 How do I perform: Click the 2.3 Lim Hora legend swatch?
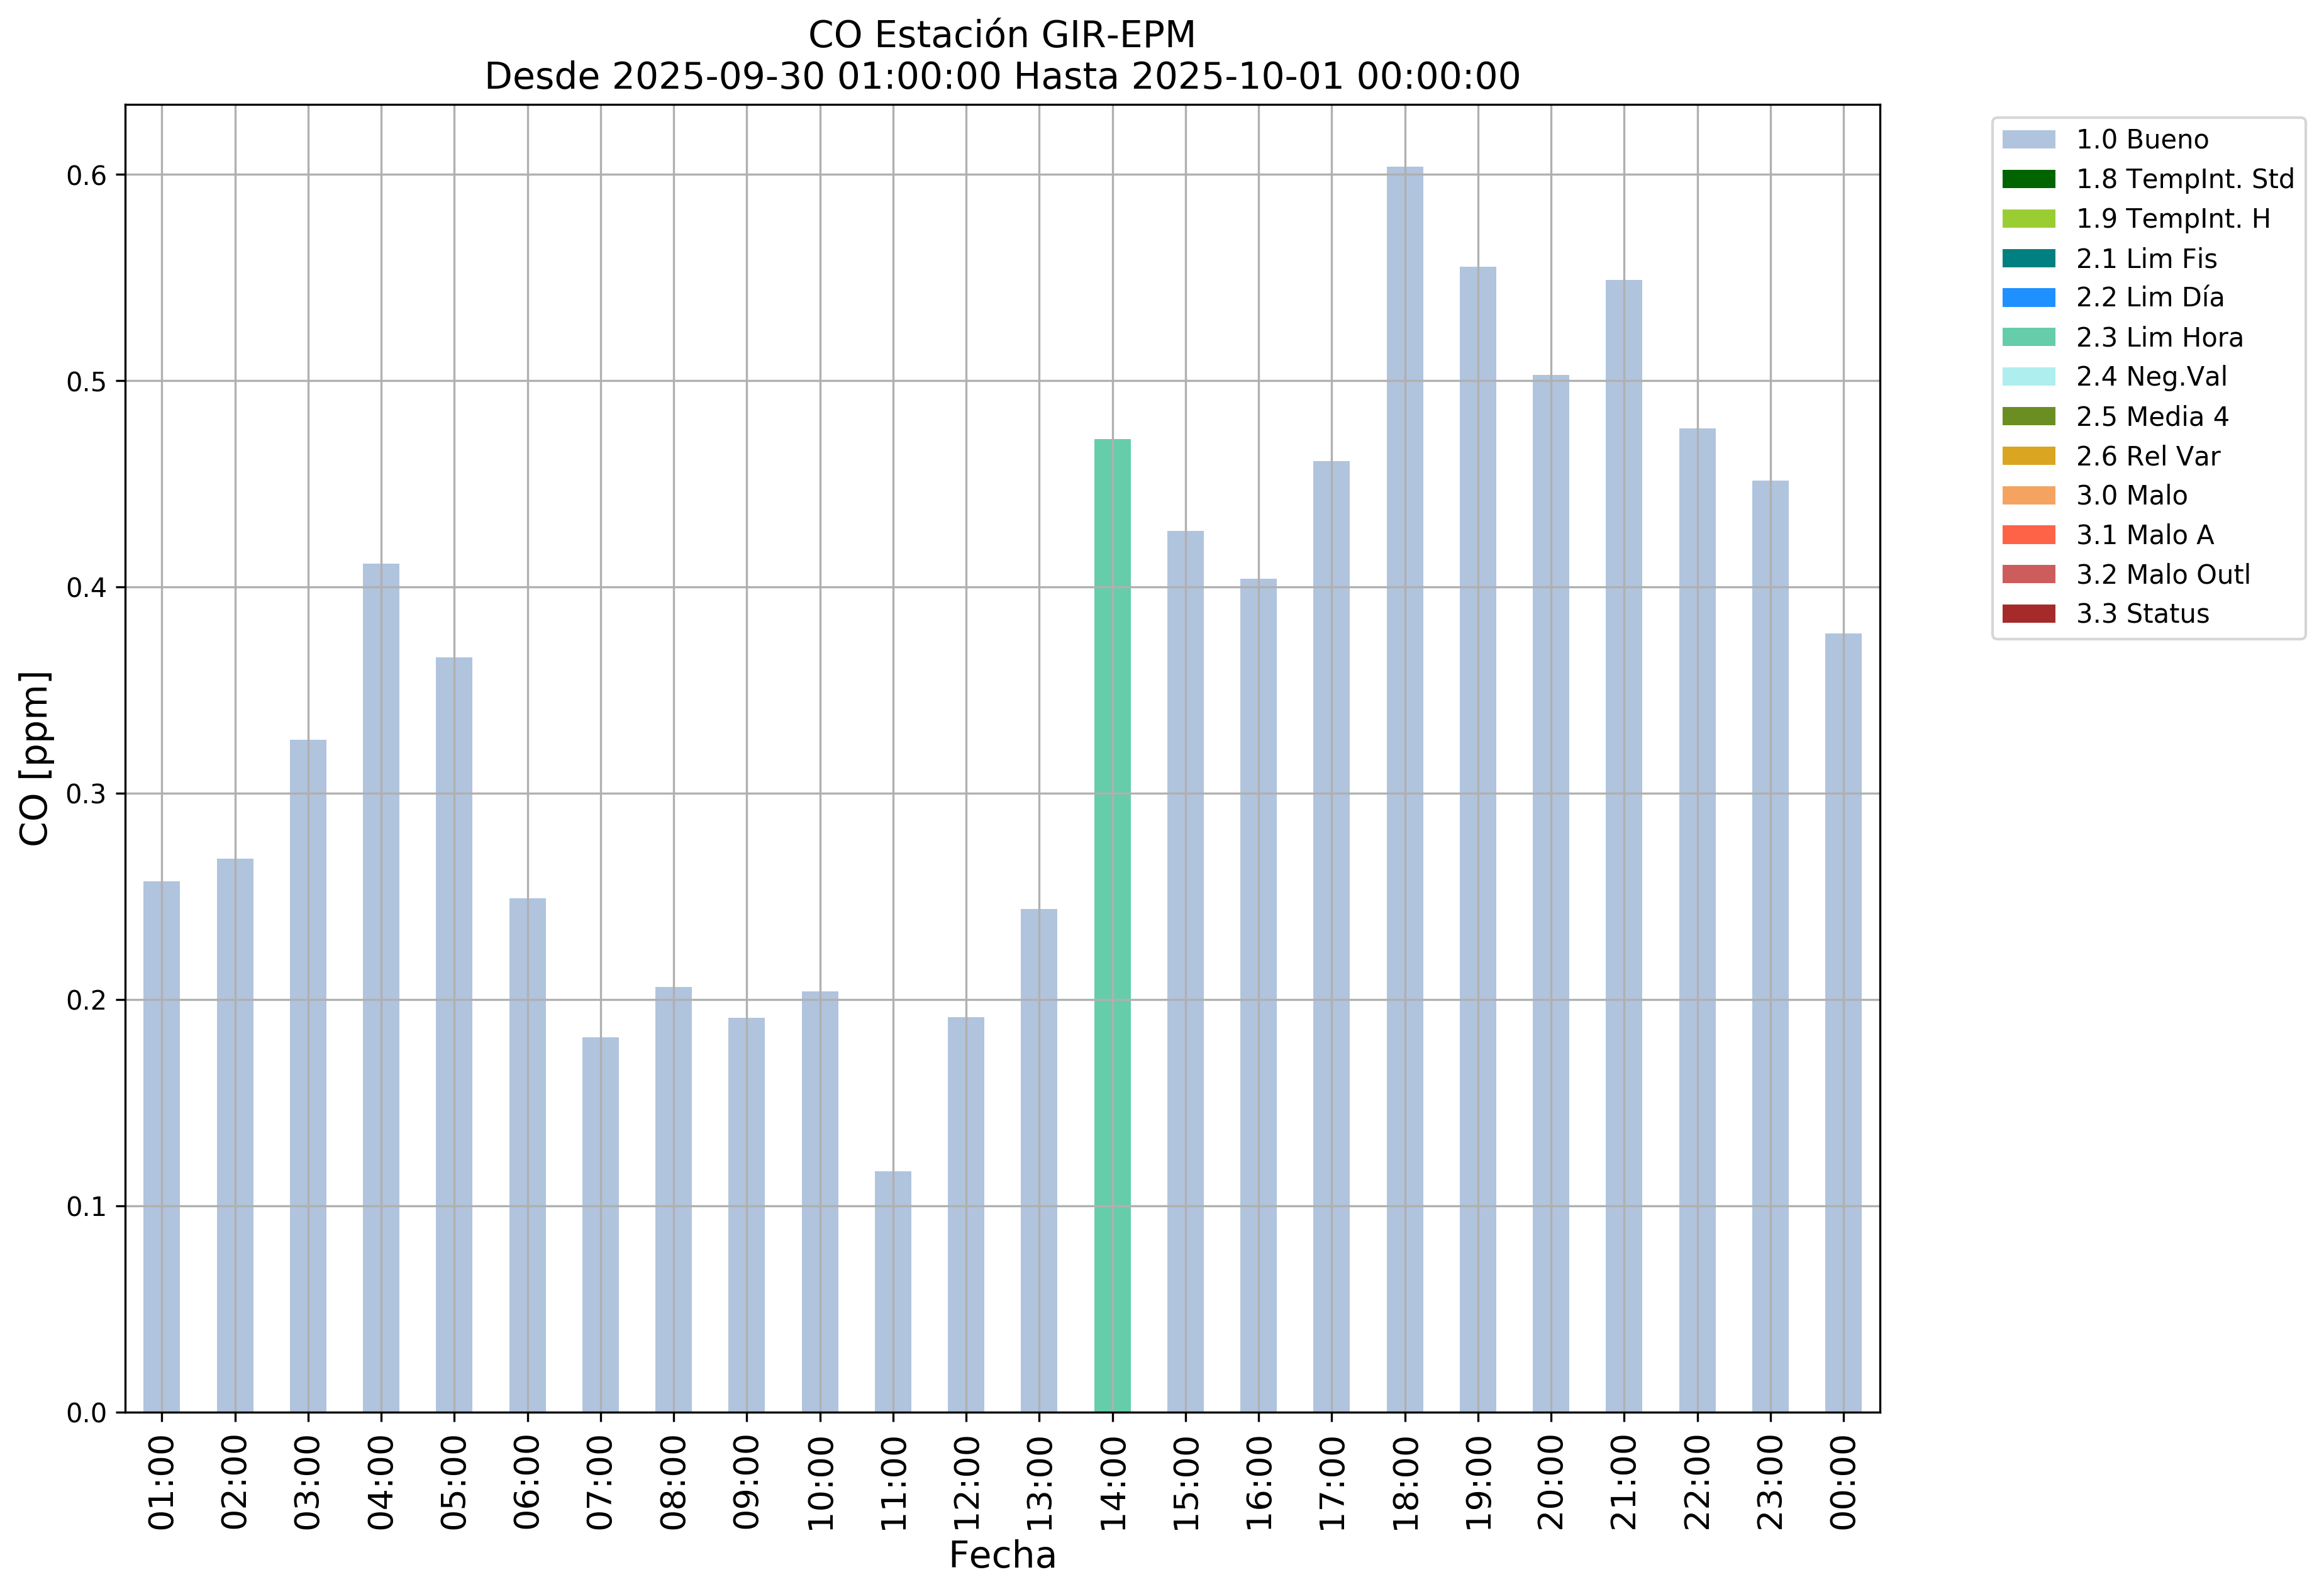(x=2028, y=338)
